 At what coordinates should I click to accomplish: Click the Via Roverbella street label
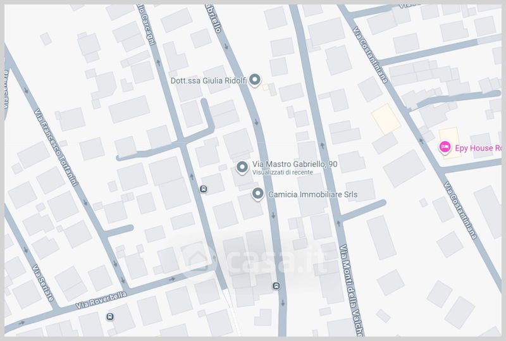click(x=102, y=301)
